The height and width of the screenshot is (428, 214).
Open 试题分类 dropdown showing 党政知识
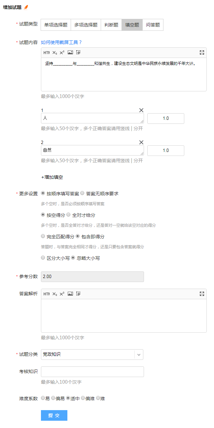click(92, 355)
